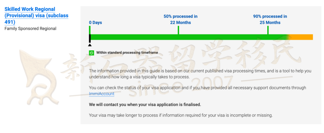Click the paragraph starting 'The information provided in this guide'
The height and width of the screenshot is (133, 324).
(200, 74)
